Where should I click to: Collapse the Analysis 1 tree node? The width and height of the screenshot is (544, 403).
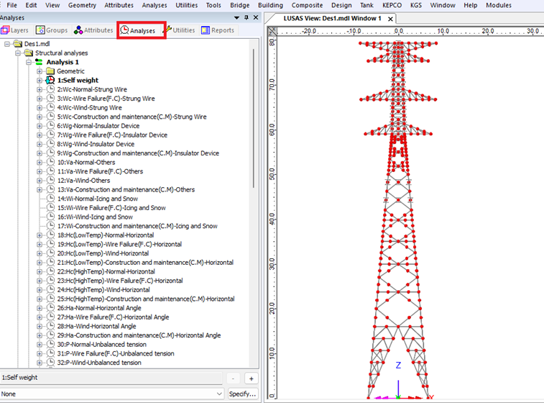point(29,63)
